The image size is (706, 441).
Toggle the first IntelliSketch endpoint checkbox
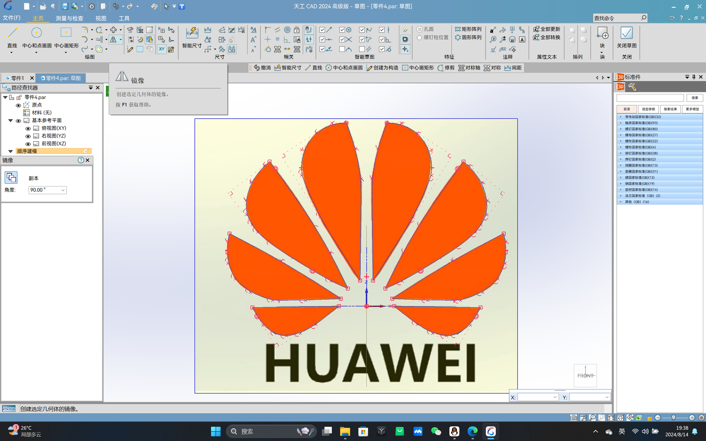(x=322, y=30)
